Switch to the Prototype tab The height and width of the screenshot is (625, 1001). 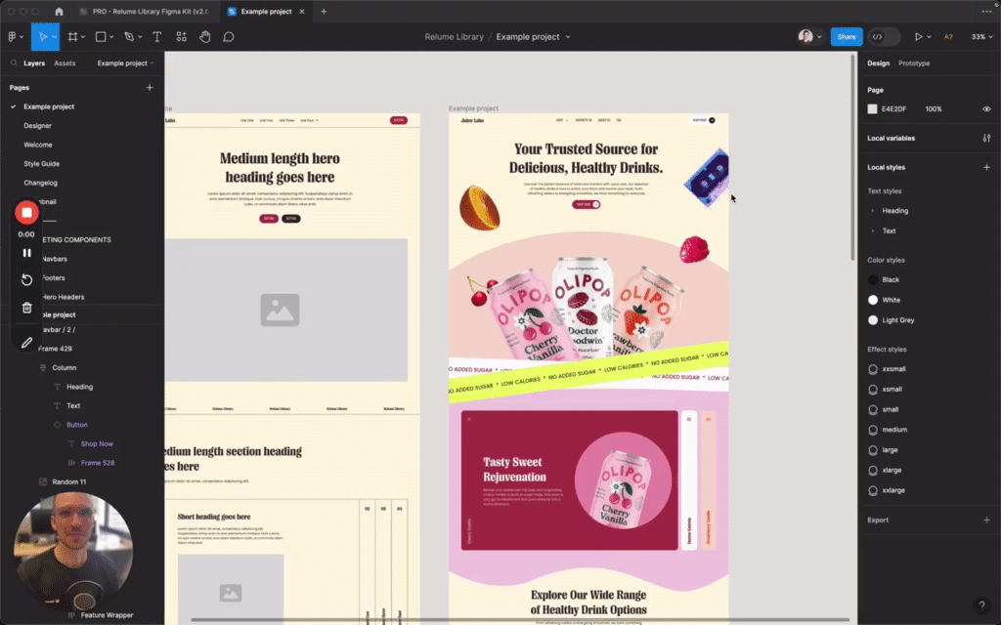pyautogui.click(x=914, y=63)
